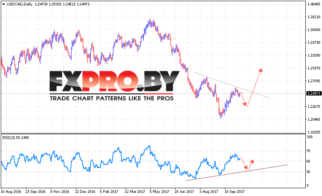Select price axis label 1.31580
The height and width of the screenshot is (196, 322).
tap(314, 56)
